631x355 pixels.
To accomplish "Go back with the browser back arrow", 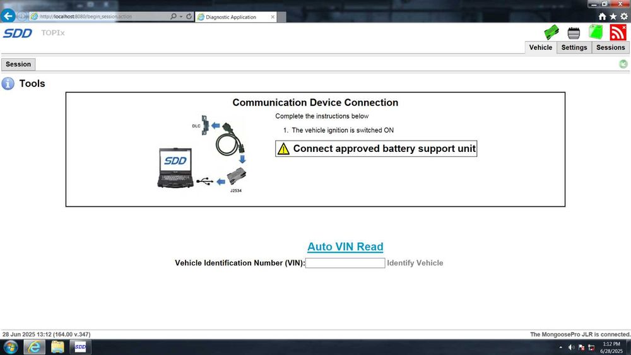I will click(x=8, y=16).
